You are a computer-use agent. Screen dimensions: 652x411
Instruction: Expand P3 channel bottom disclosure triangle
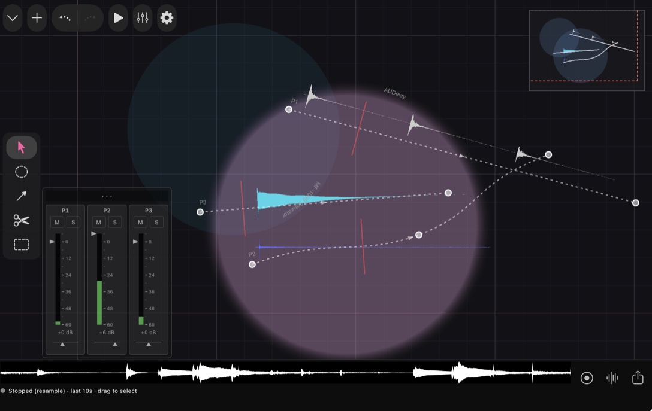coord(149,344)
